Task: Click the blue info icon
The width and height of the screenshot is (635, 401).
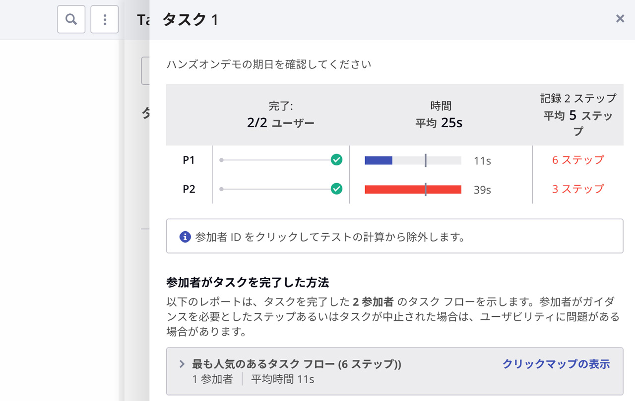Action: [x=185, y=237]
